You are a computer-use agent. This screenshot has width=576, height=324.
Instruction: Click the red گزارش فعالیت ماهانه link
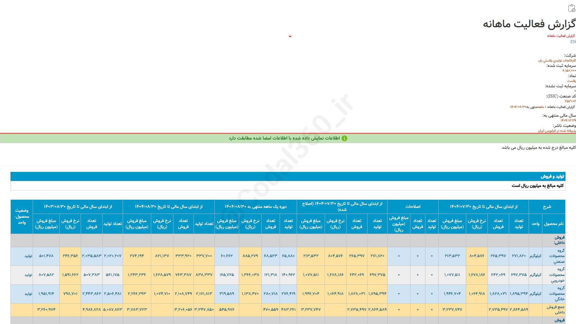coord(560,36)
